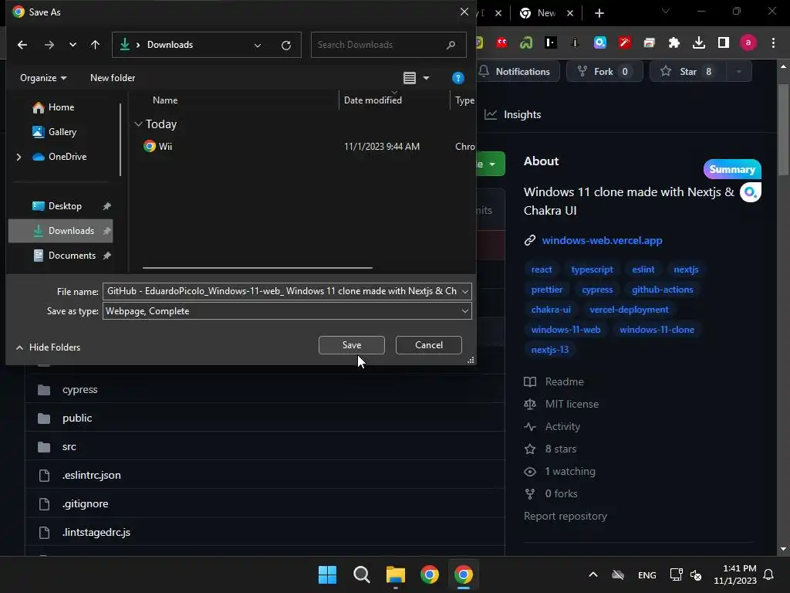Open the dialog help icon
This screenshot has height=593, width=790.
click(x=458, y=78)
